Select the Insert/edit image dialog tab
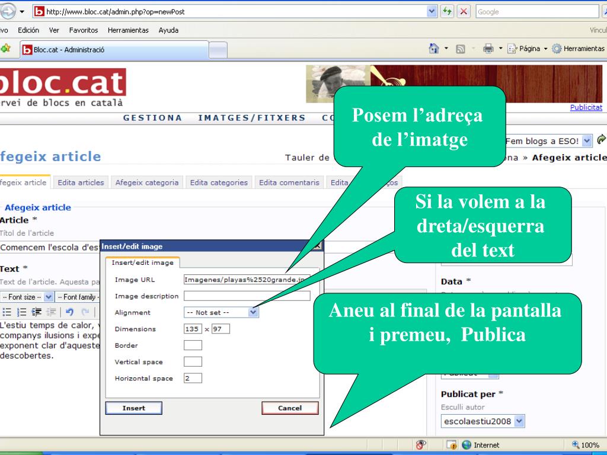The image size is (607, 455). (142, 262)
